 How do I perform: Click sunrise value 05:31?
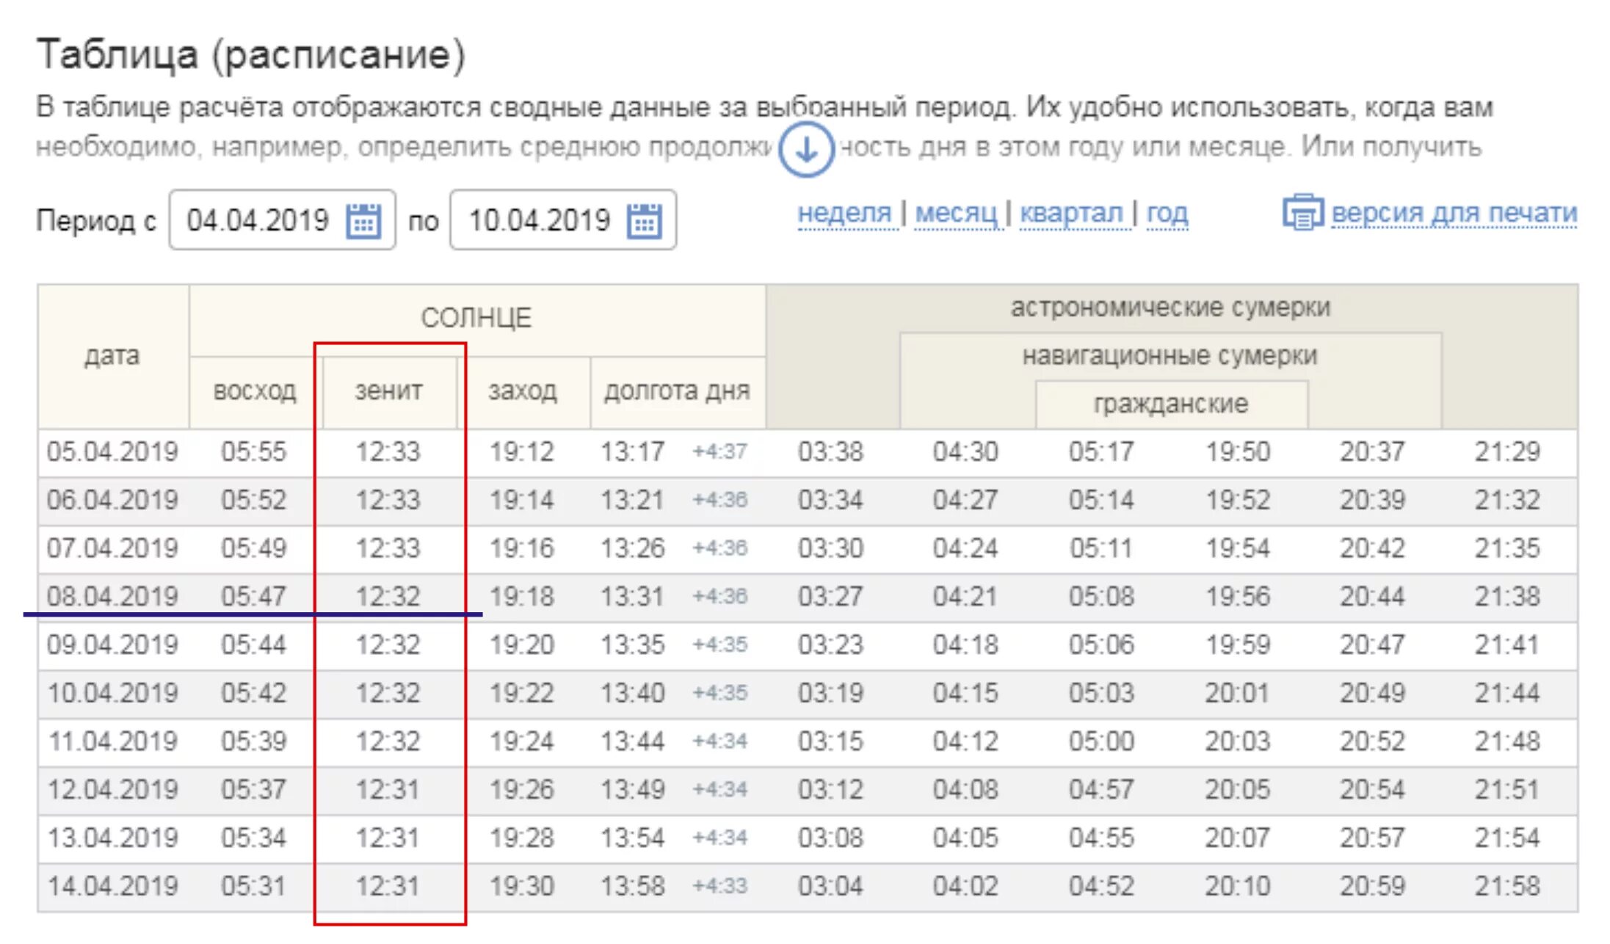(x=253, y=886)
